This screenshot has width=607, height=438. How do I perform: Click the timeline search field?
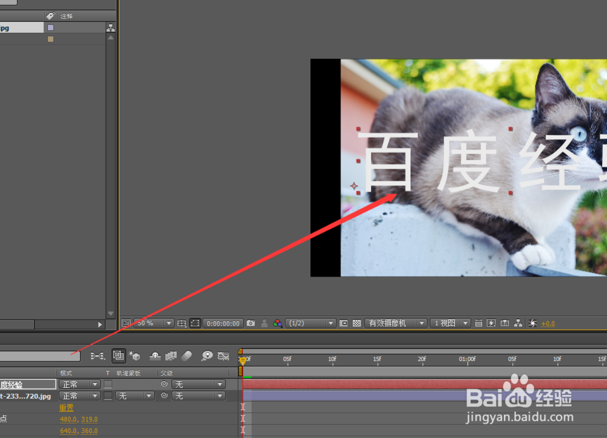pos(40,356)
